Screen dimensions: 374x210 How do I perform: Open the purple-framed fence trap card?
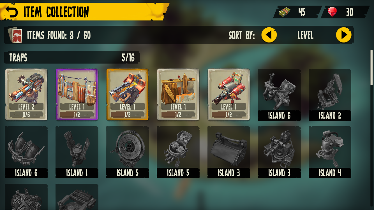pos(77,94)
